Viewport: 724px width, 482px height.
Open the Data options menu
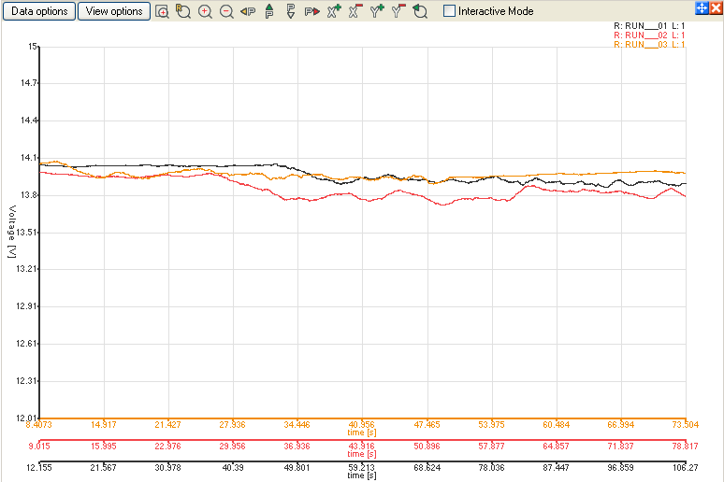(37, 11)
